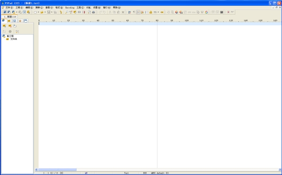Click the horizontal scrollbar left arrow
The width and height of the screenshot is (282, 175).
[x=36, y=170]
